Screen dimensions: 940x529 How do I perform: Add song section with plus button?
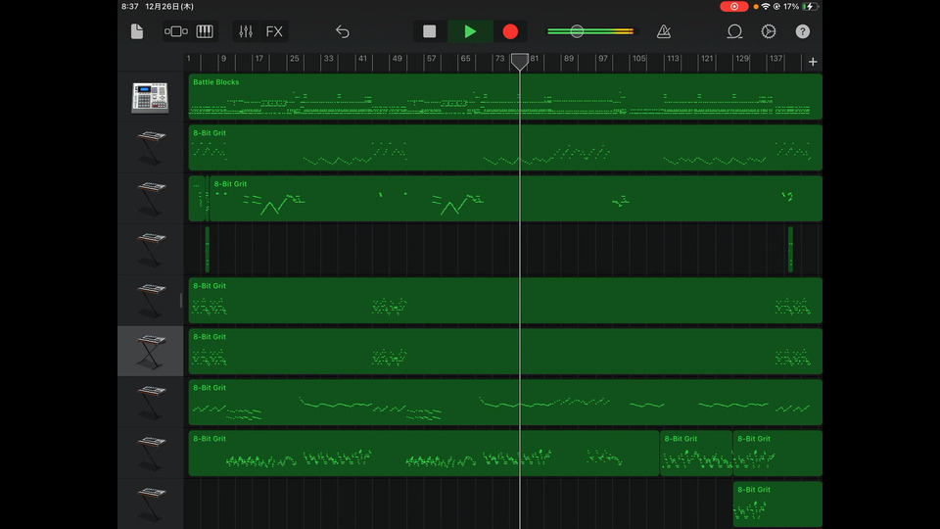[813, 62]
